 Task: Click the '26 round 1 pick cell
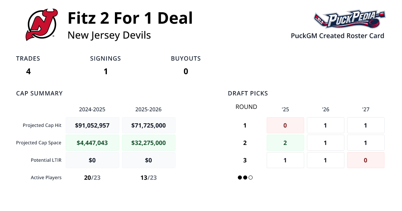pyautogui.click(x=325, y=125)
